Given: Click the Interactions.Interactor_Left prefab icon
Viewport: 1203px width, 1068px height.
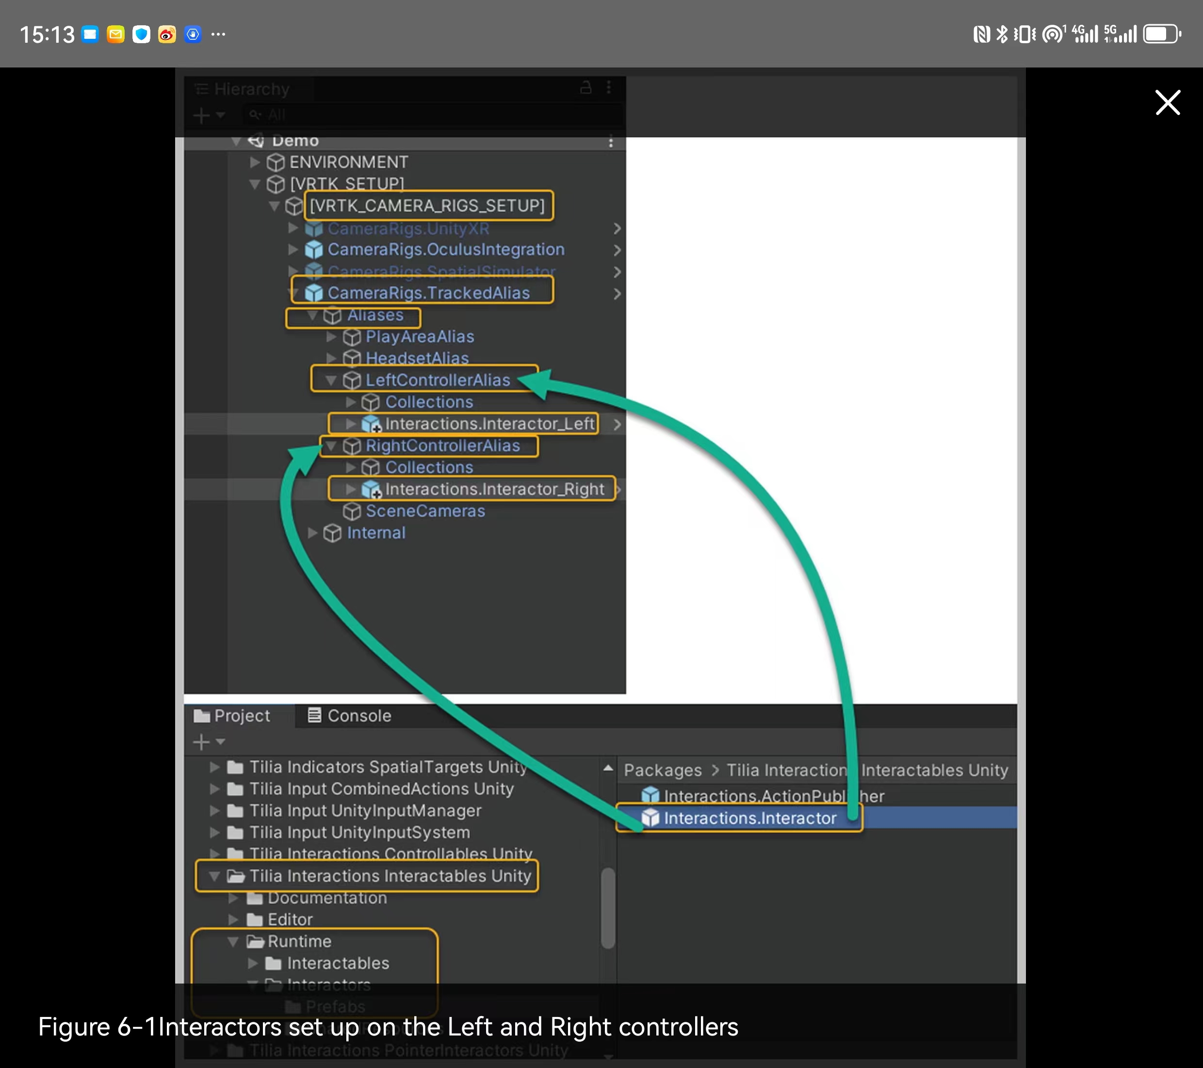Looking at the screenshot, I should [371, 424].
